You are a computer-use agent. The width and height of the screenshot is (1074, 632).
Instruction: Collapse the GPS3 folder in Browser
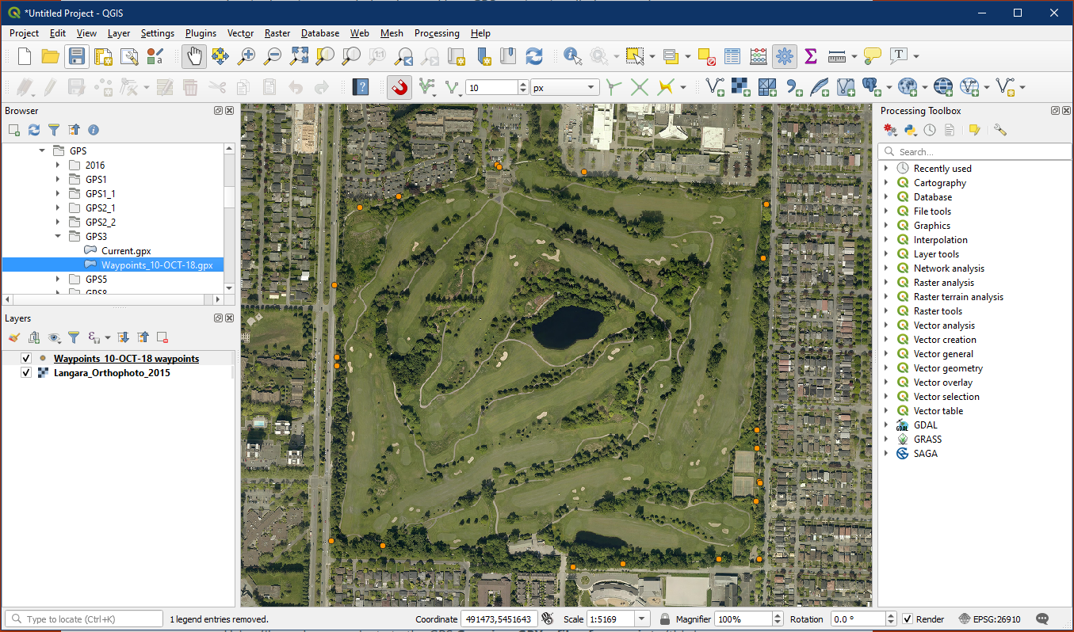pyautogui.click(x=58, y=237)
